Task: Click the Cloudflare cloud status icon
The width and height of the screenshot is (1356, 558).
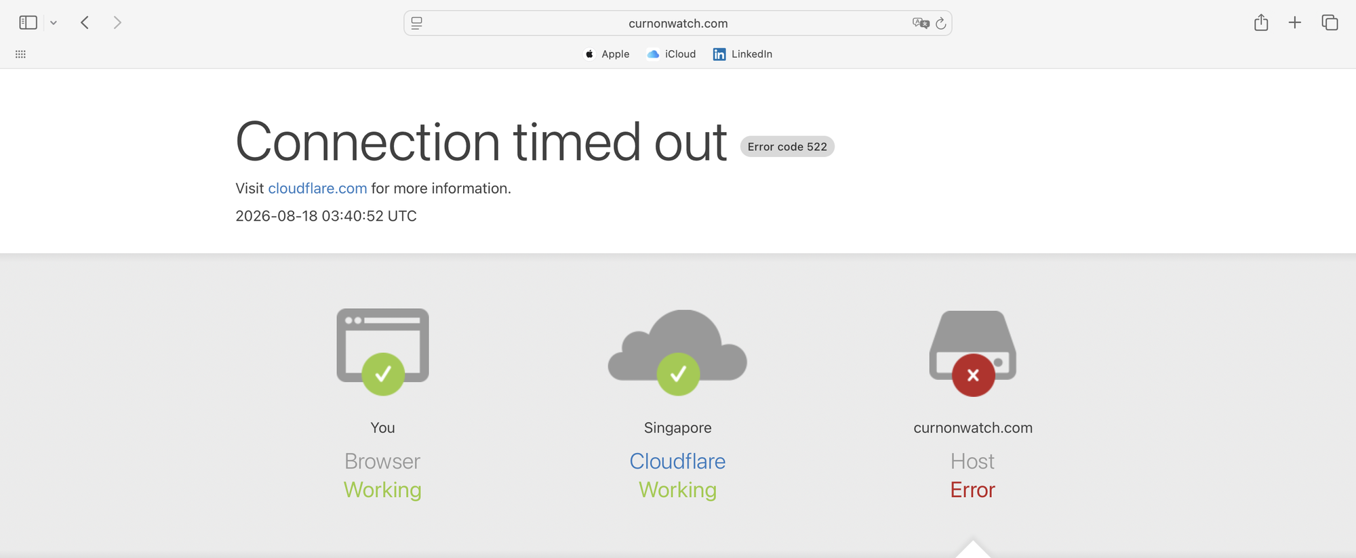Action: pos(677,352)
